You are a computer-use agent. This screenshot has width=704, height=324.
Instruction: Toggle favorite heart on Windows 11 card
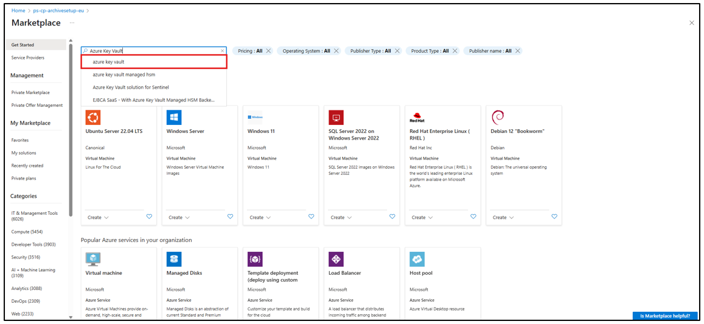[311, 217]
